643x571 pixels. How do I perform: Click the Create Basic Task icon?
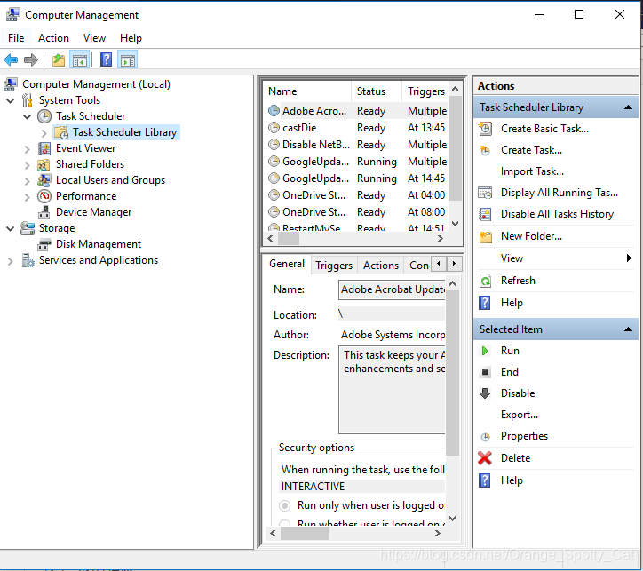[x=485, y=129]
